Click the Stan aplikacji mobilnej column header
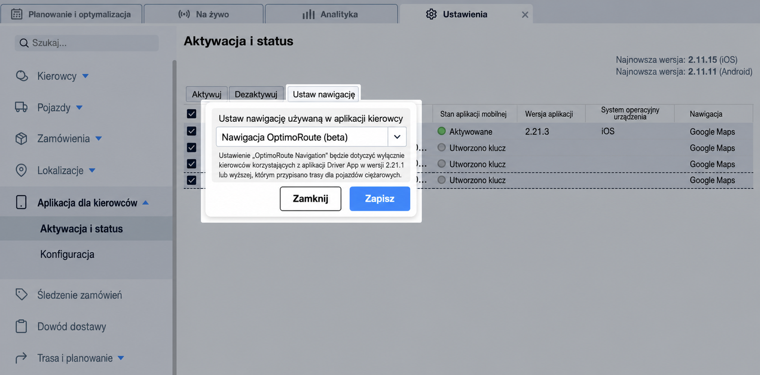The width and height of the screenshot is (760, 375). tap(473, 114)
